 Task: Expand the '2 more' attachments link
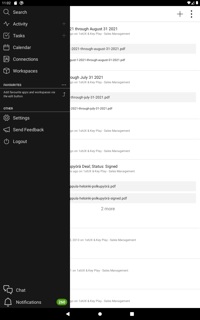pos(108,209)
